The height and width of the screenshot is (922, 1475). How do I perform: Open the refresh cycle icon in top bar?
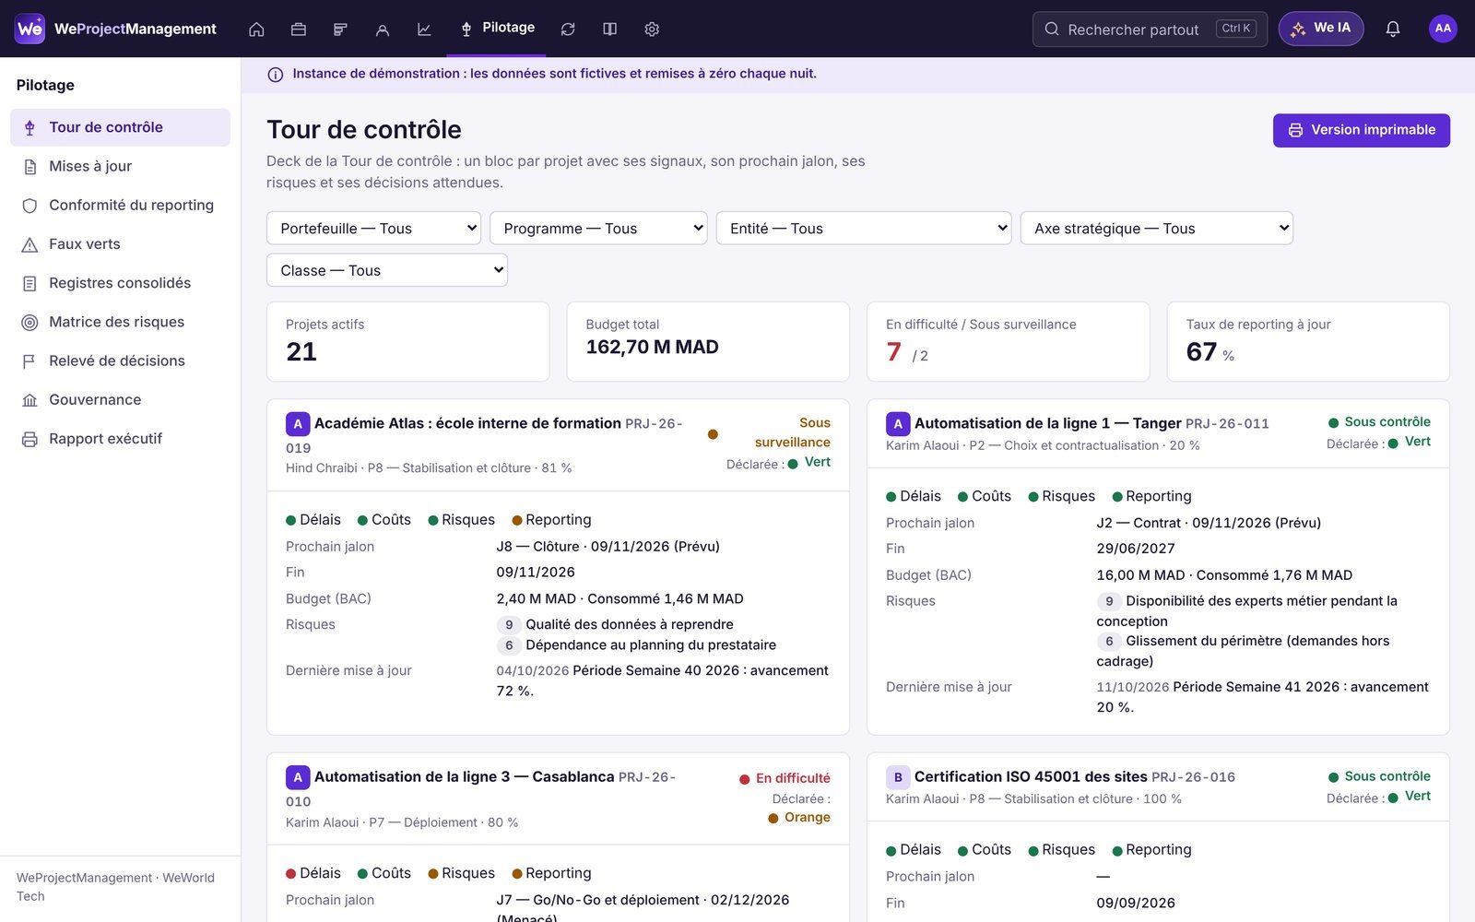tap(568, 30)
